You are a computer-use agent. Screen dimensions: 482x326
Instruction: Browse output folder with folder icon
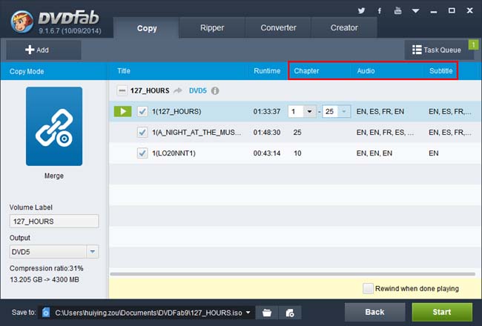(x=267, y=313)
